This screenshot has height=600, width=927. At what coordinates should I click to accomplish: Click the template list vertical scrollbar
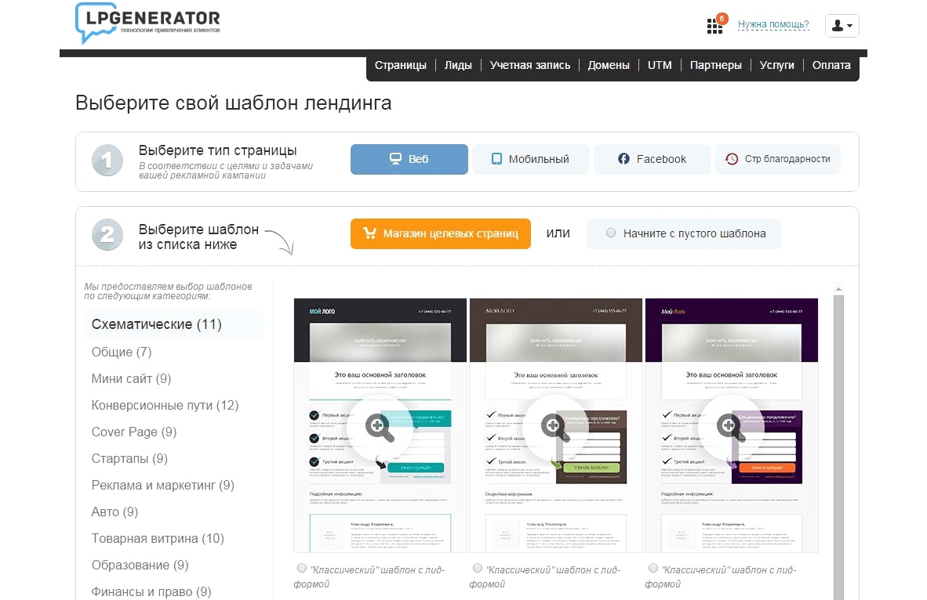(838, 439)
